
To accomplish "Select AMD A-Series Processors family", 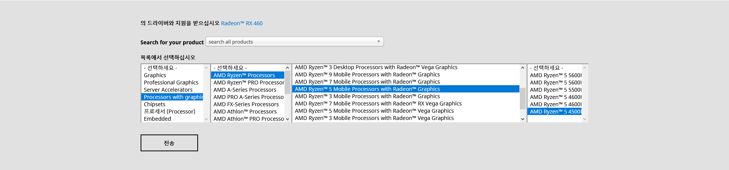I will tap(247, 90).
